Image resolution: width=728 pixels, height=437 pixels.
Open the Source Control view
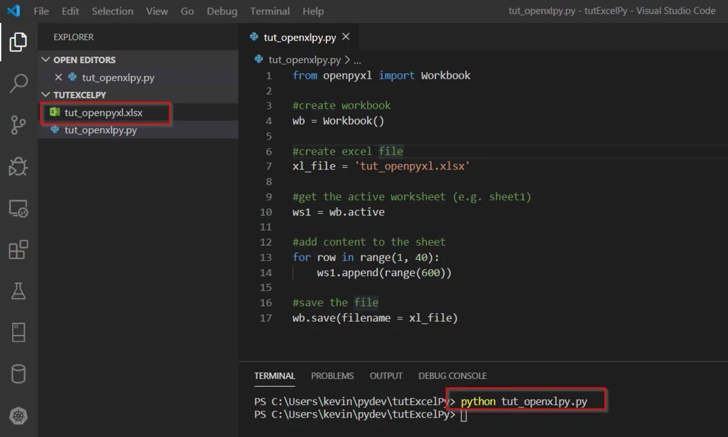click(x=18, y=125)
